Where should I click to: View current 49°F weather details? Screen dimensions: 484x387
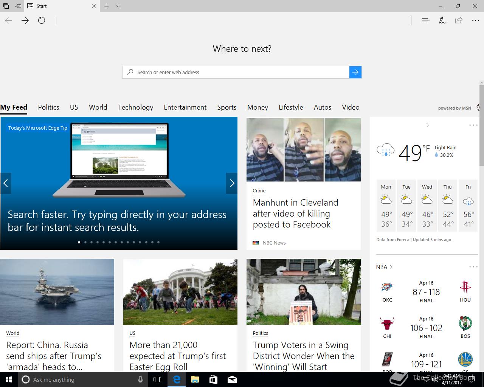pyautogui.click(x=416, y=152)
